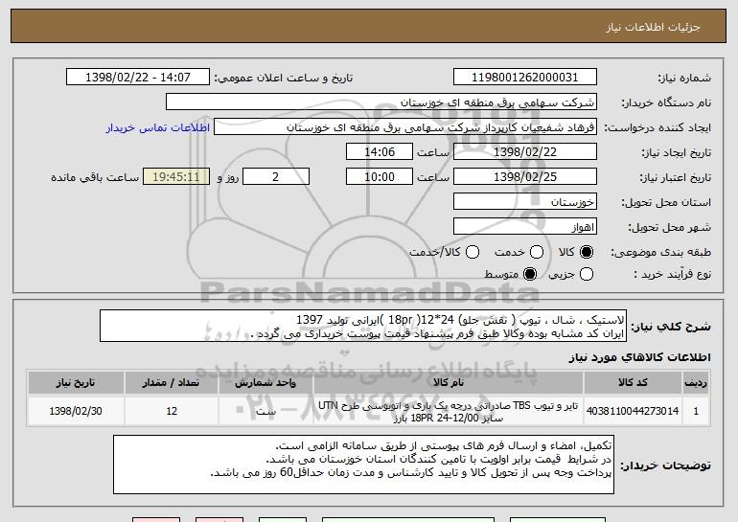Click the واحد شمارش column header
This screenshot has width=738, height=522.
coord(265,383)
